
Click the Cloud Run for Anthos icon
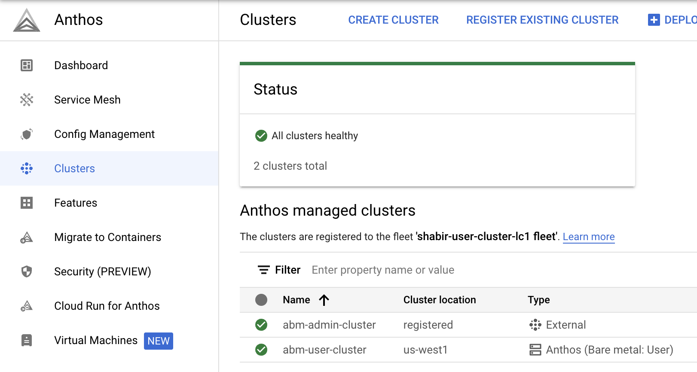(x=27, y=306)
